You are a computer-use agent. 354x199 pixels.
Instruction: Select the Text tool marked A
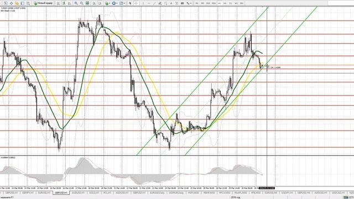click(171, 3)
